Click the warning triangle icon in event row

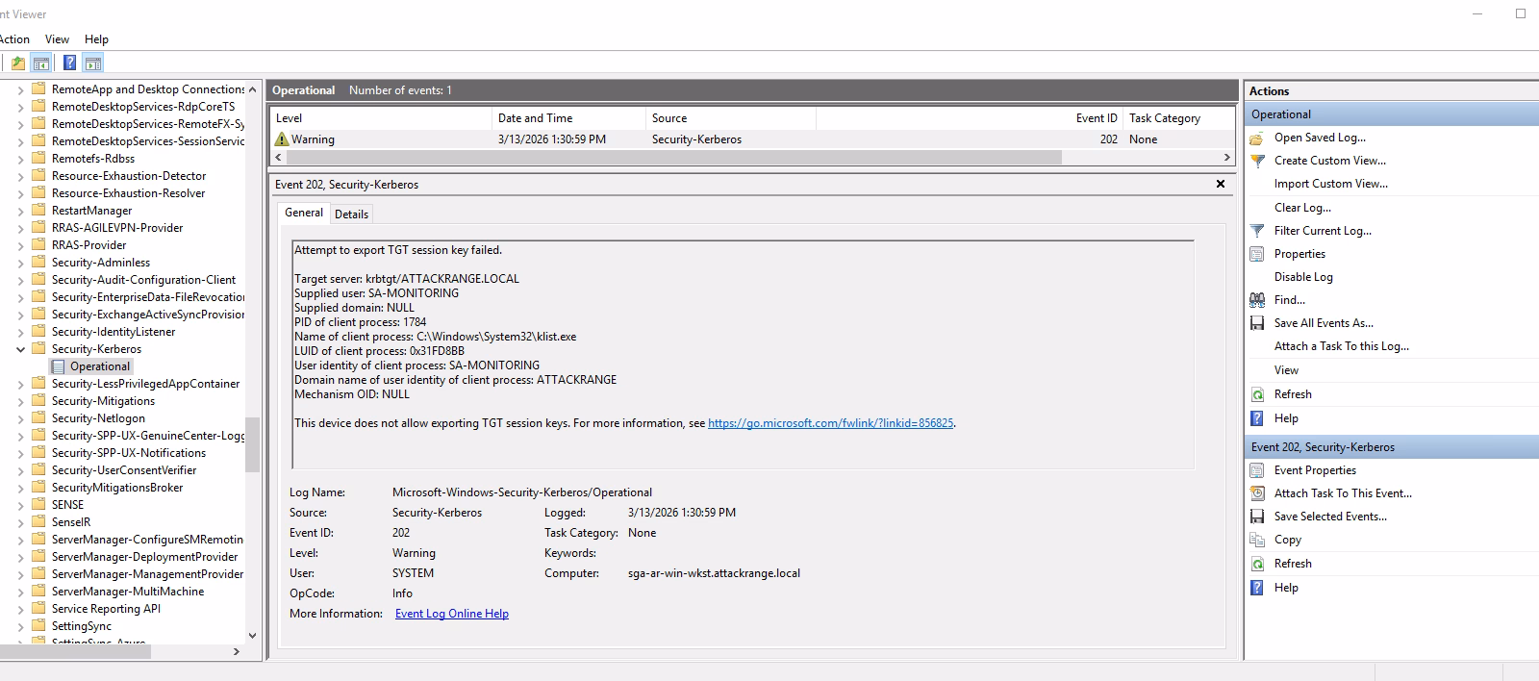point(282,139)
